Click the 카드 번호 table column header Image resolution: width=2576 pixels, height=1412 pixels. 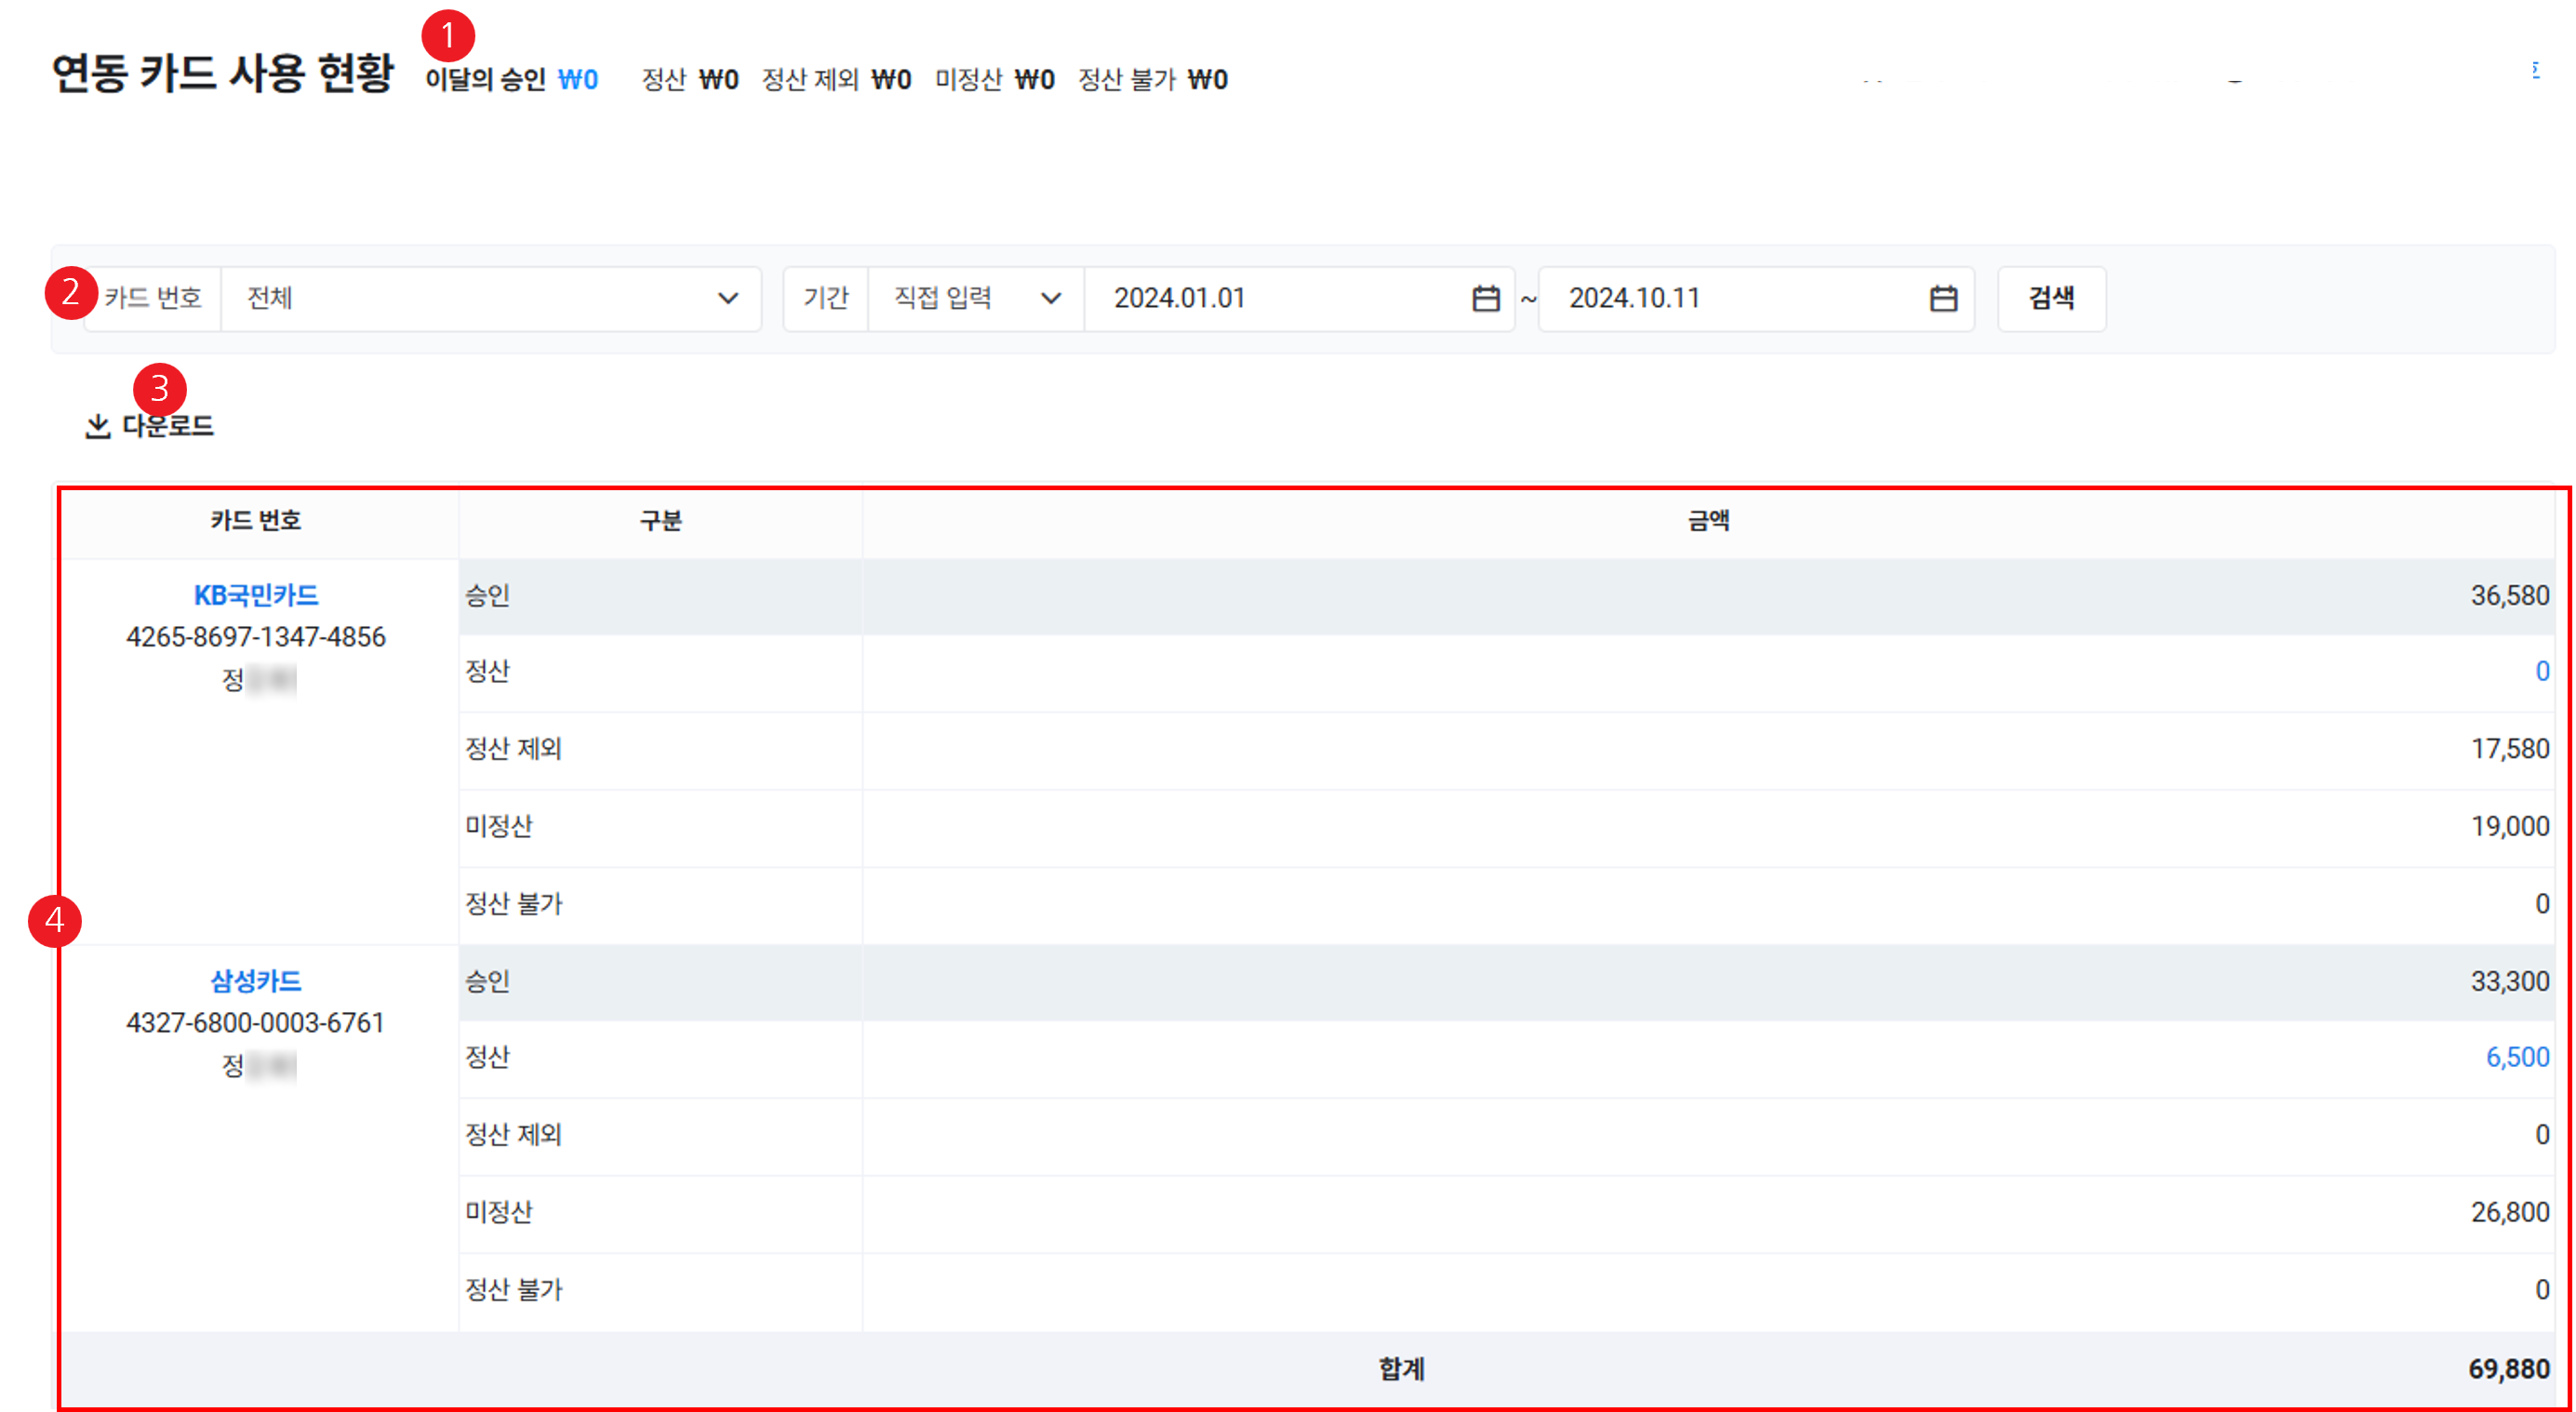coord(256,520)
